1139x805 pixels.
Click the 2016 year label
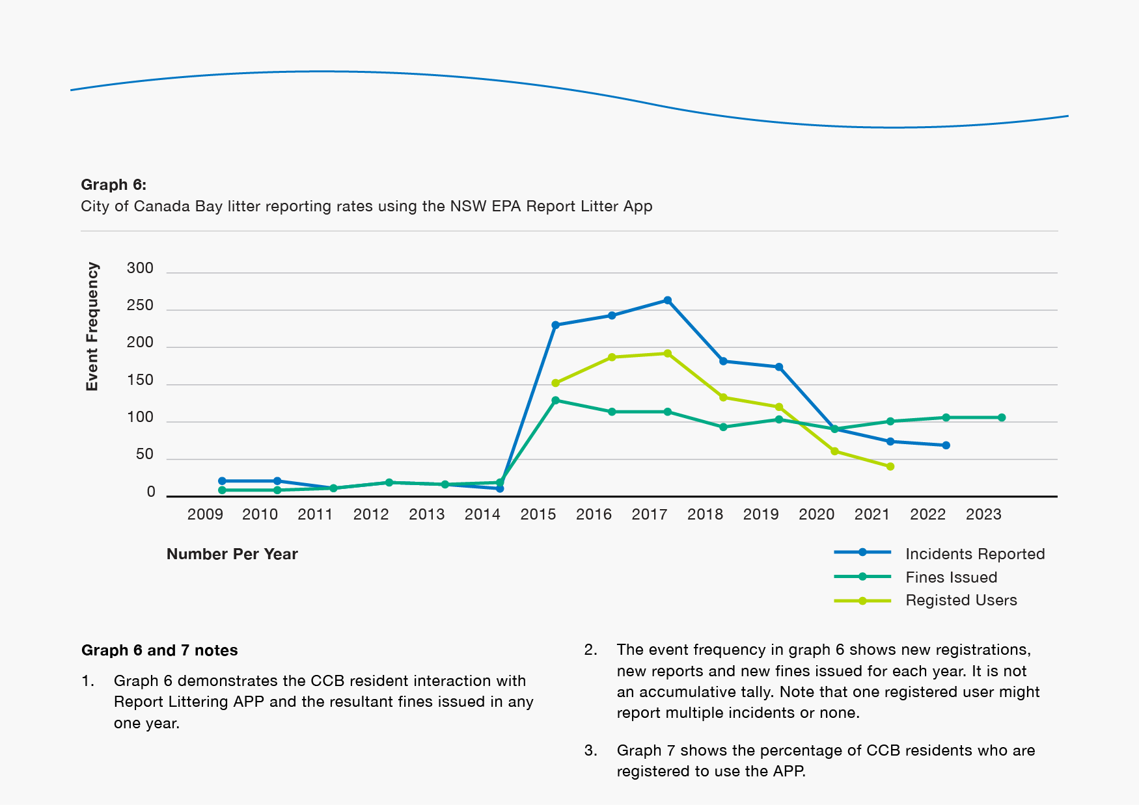point(594,514)
